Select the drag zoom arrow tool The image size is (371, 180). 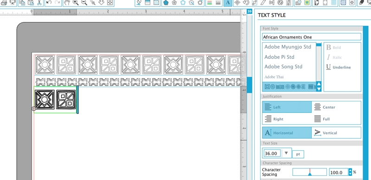coord(101,3)
